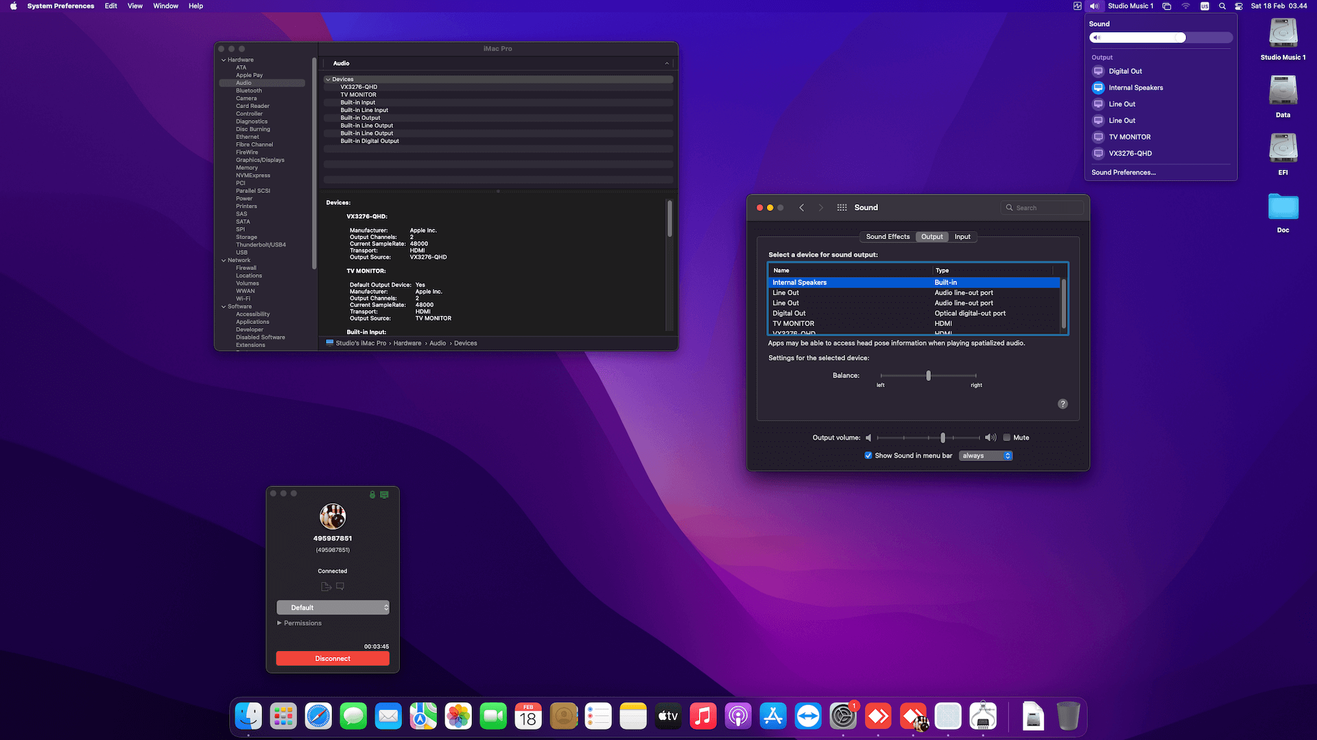Click the Output volume slider in Sound preferences
The height and width of the screenshot is (740, 1317).
[x=929, y=438]
